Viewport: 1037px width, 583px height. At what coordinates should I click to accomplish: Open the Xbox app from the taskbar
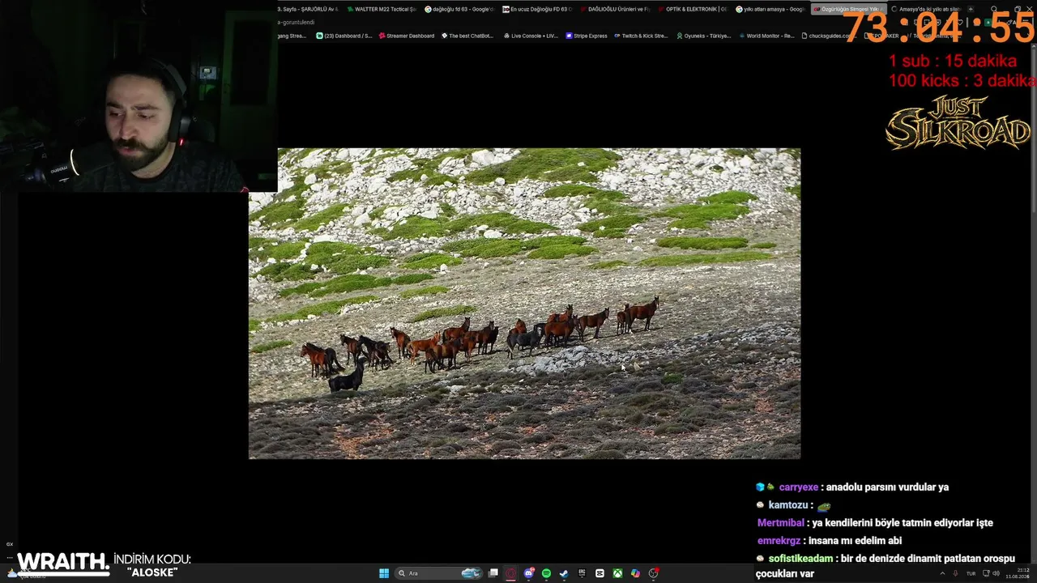pos(617,573)
